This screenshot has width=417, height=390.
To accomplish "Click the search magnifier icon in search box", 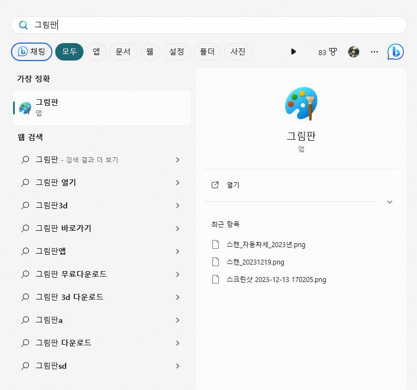I will [23, 25].
